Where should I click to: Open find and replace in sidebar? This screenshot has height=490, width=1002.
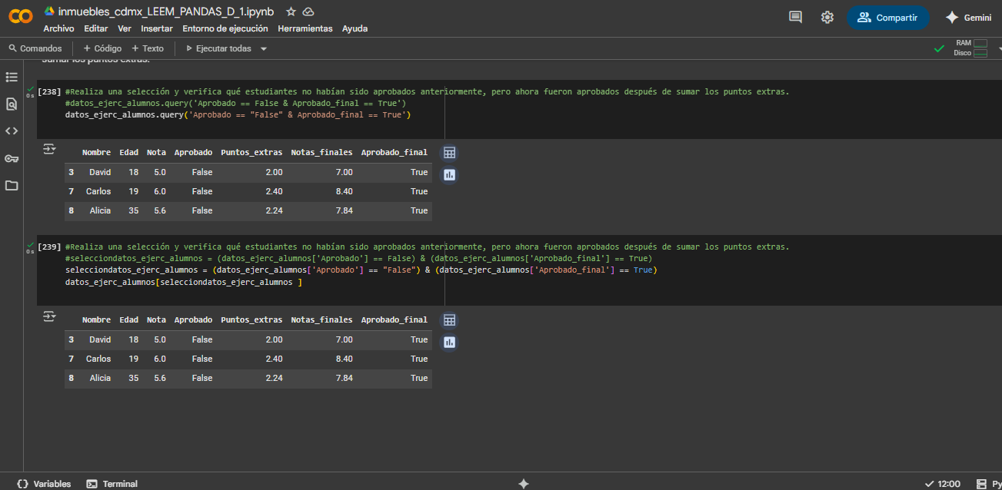coord(12,104)
